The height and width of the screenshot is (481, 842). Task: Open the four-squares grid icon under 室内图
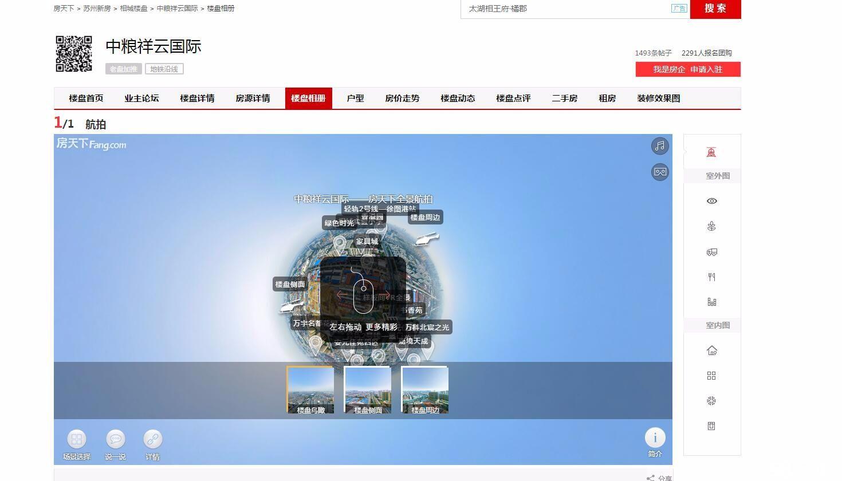711,376
